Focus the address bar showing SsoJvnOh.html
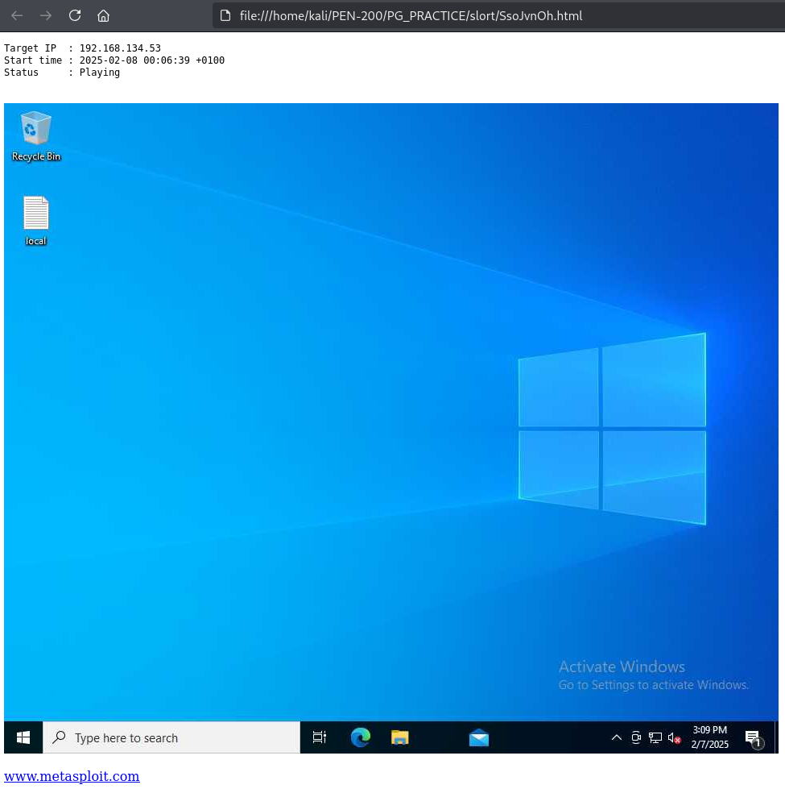The image size is (785, 789). pos(498,15)
